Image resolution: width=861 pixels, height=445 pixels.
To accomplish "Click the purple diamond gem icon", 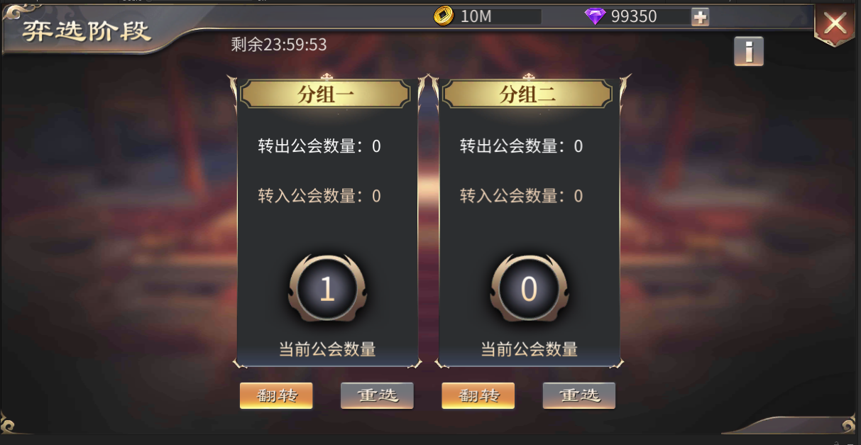I will pyautogui.click(x=595, y=16).
